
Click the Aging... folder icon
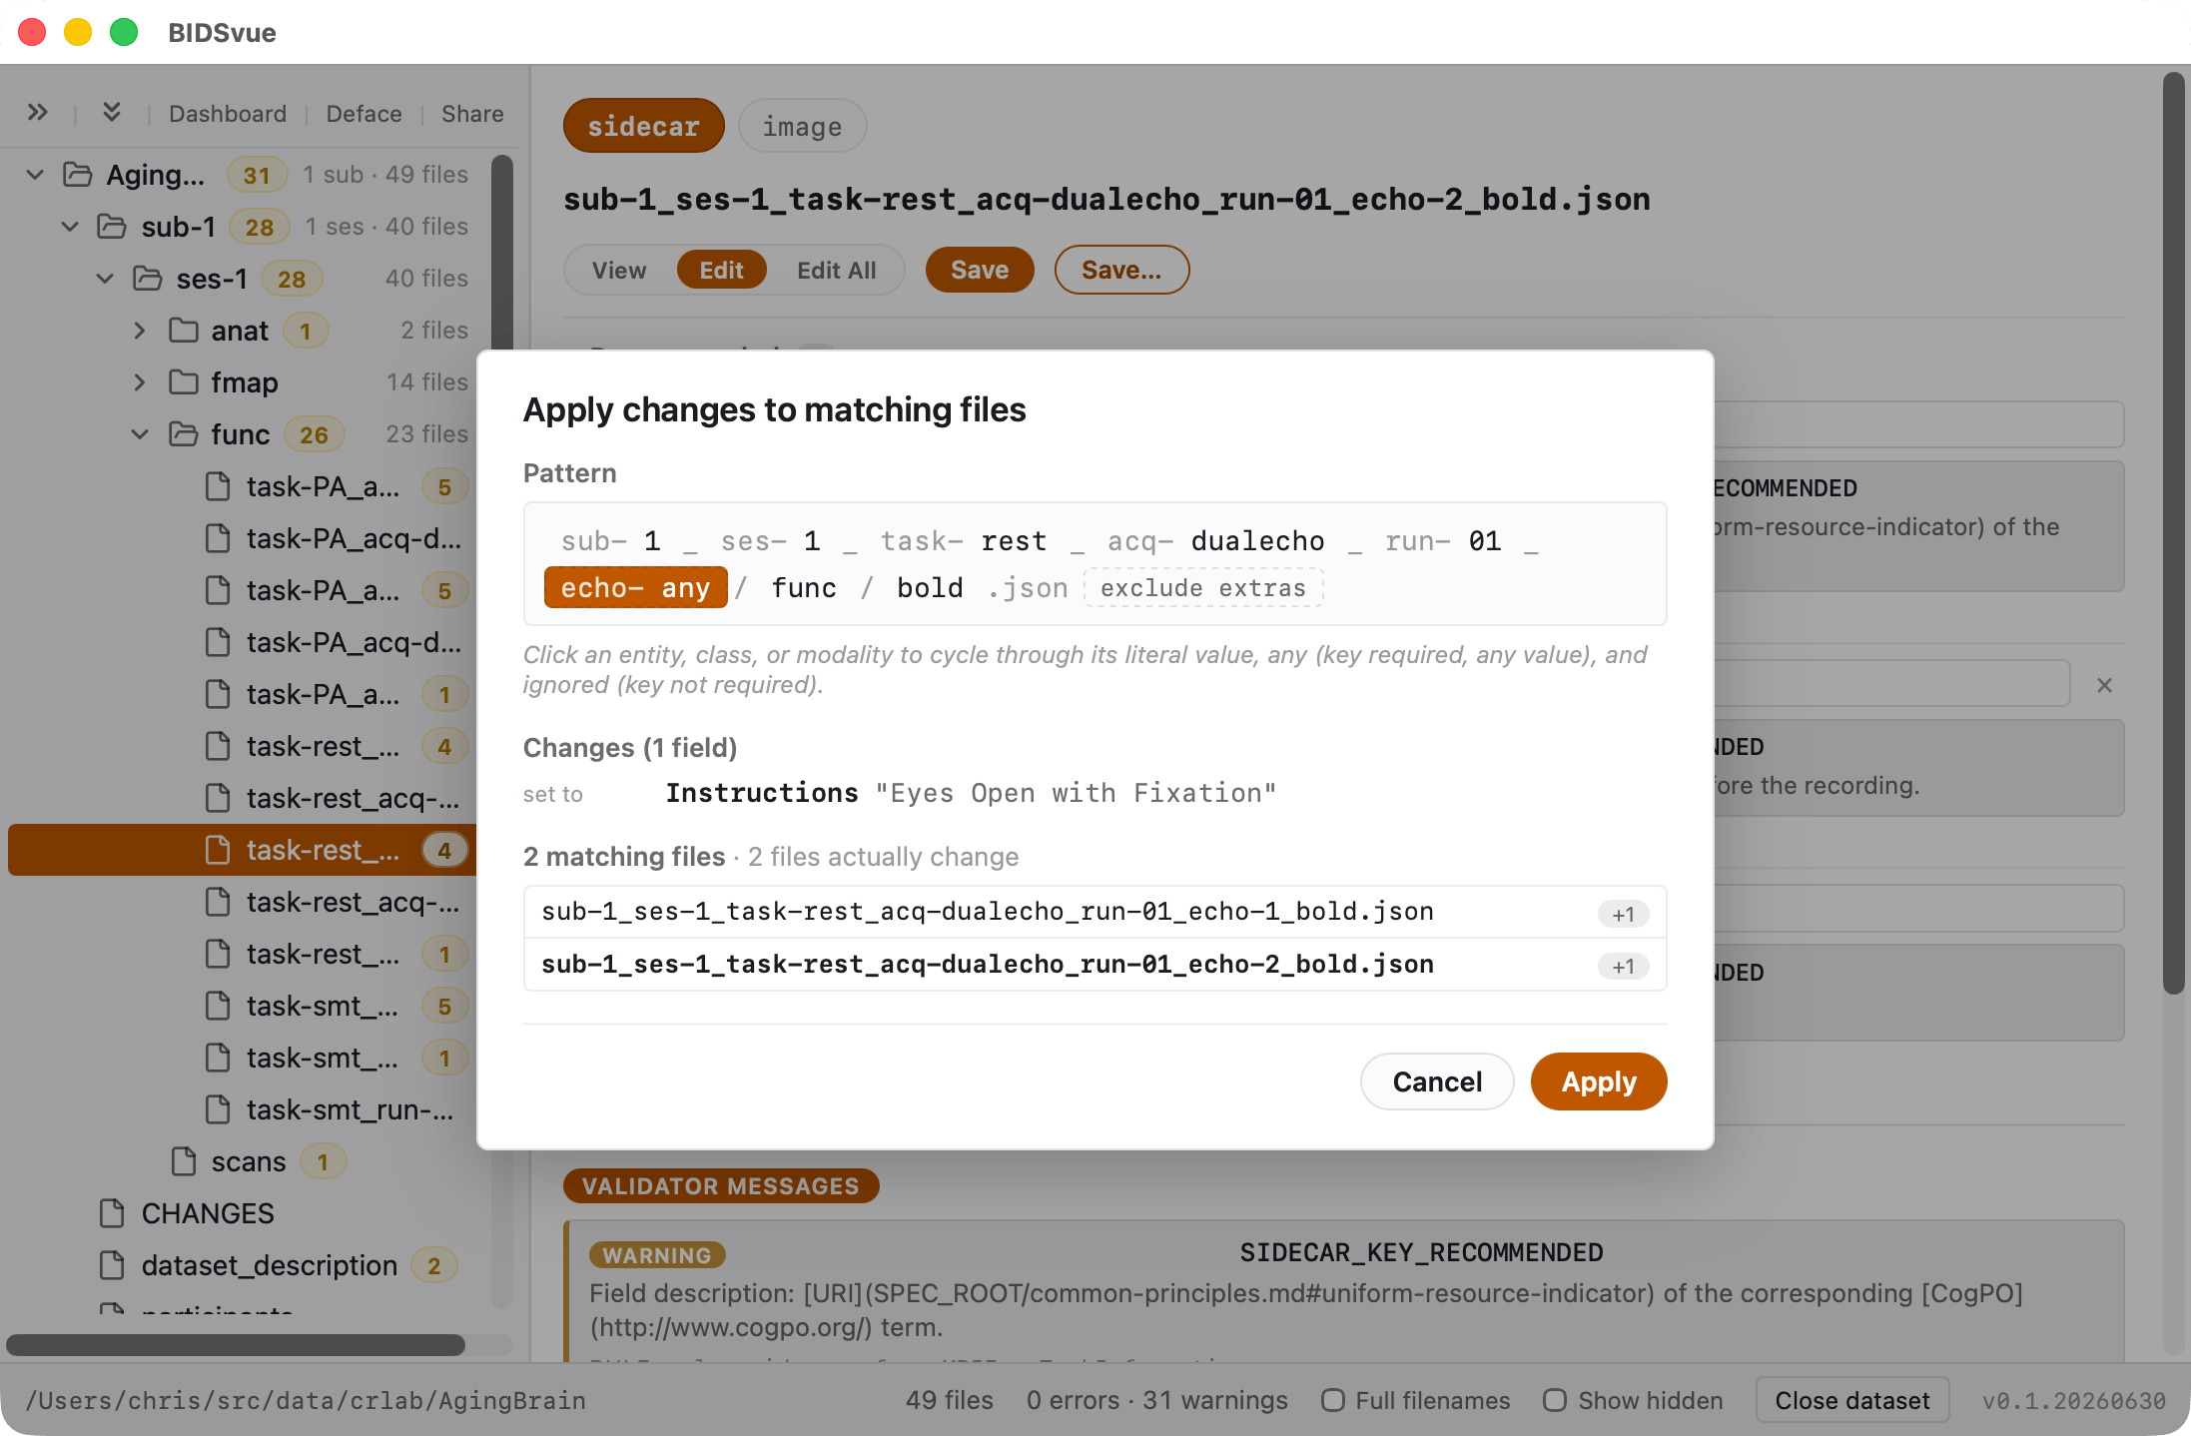(x=77, y=175)
